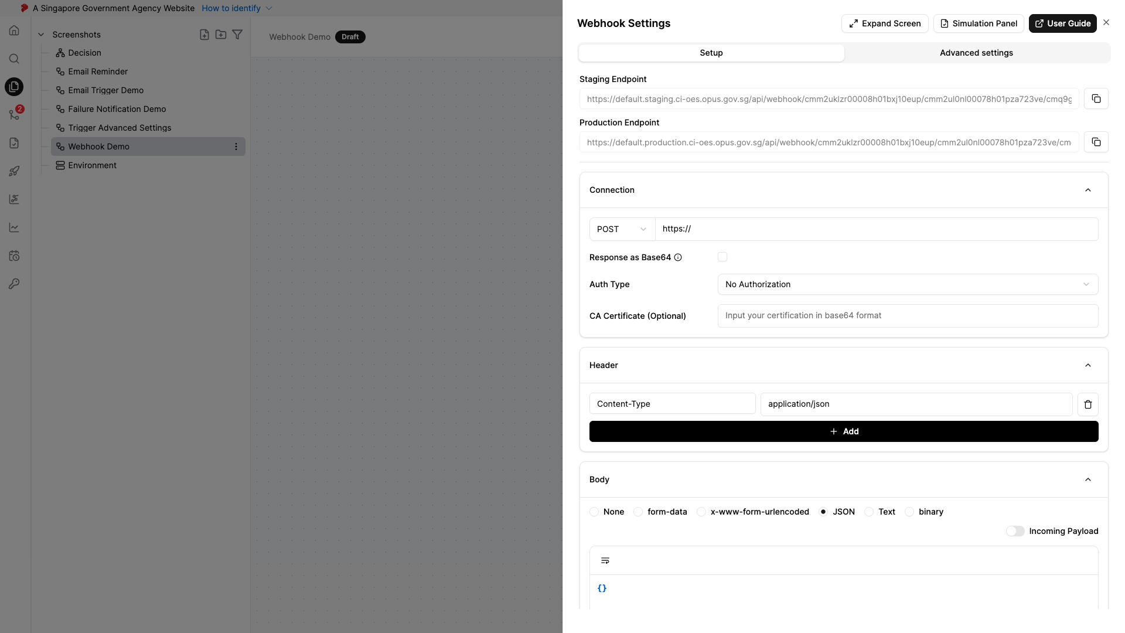Open filter icon in Screenshots header
This screenshot has width=1125, height=633.
(237, 35)
